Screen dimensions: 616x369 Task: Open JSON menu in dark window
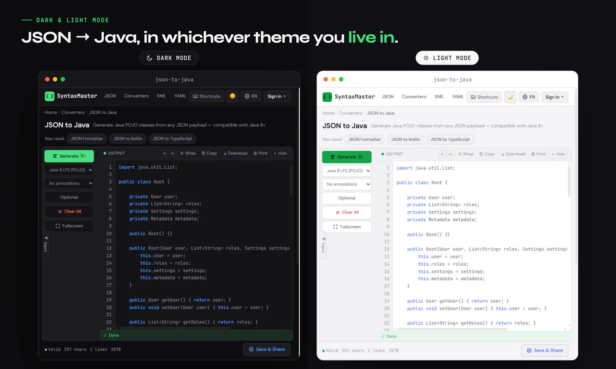pos(110,96)
